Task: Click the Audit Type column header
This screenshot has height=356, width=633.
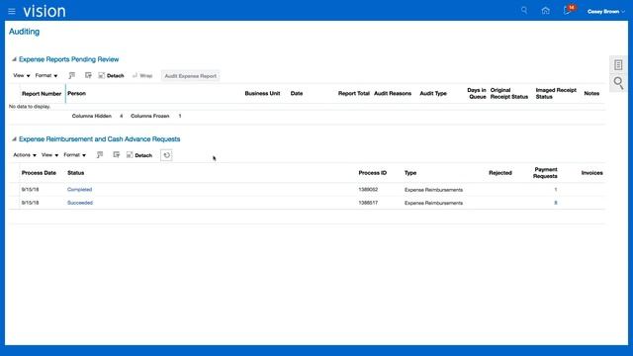Action: (x=433, y=93)
